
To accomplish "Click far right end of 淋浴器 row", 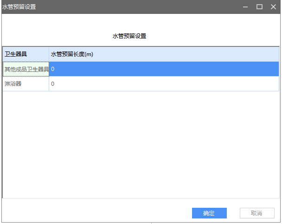I will click(274, 84).
